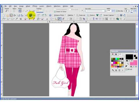Click the distribute horizontally icon
The height and width of the screenshot is (104, 139).
[x=97, y=19]
